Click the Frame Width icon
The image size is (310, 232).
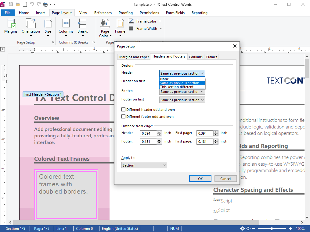coord(131,29)
